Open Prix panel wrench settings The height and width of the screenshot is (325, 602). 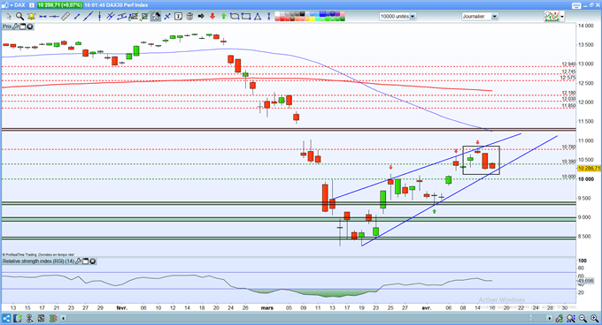tap(16, 26)
